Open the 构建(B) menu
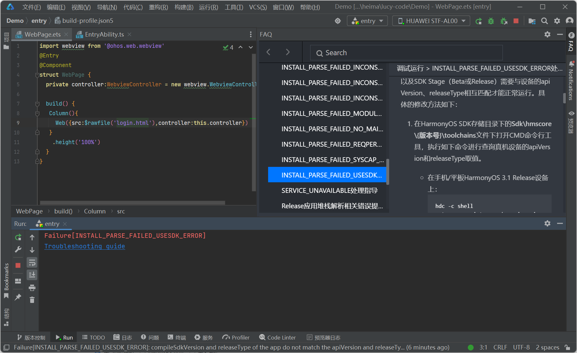This screenshot has height=353, width=577. pos(184,7)
